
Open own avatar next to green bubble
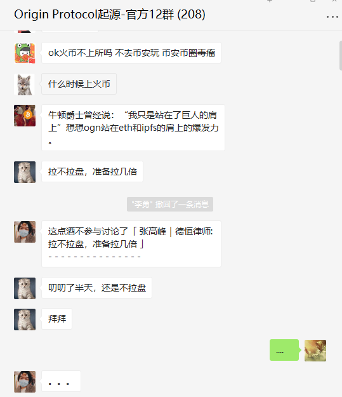point(315,351)
